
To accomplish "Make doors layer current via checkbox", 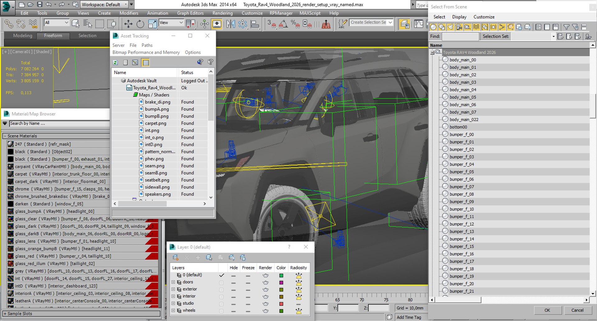I will pos(221,283).
